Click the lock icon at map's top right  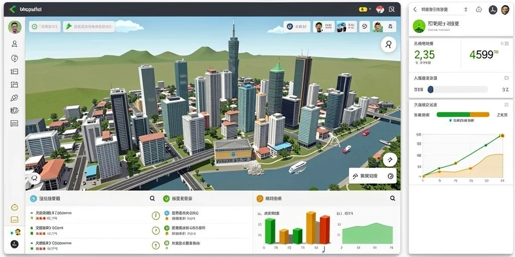390,27
